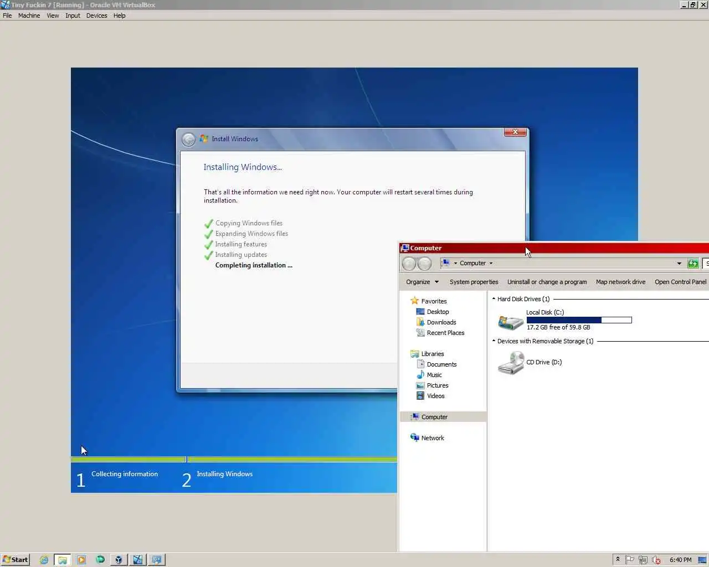Close the Install Windows dialog
The image size is (709, 567).
(x=515, y=132)
